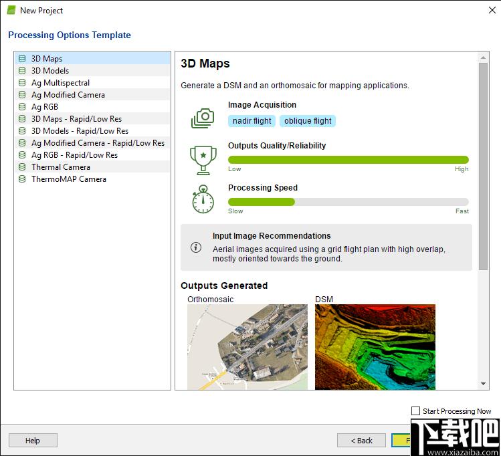Screen dimensions: 501x456
Task: Click the icon next to Ag Multispectral
Action: (x=22, y=83)
